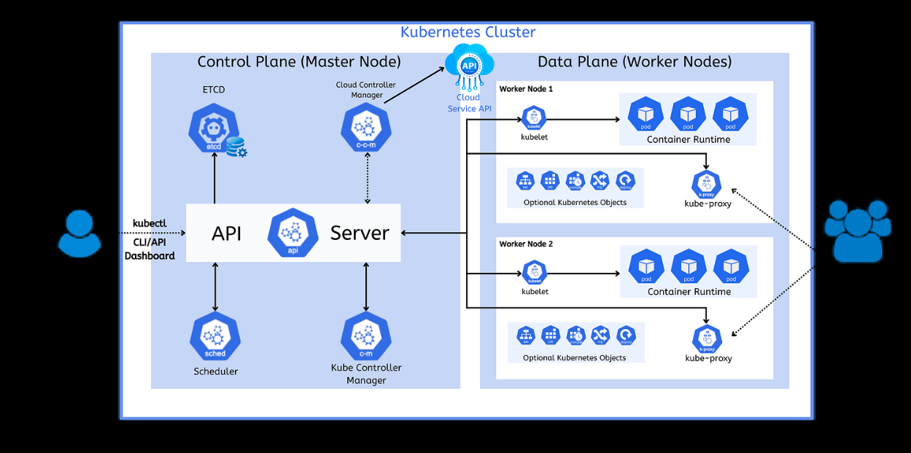Viewport: 911px width, 453px height.
Task: Select the ing icon in Worker Node 2
Action: (600, 336)
